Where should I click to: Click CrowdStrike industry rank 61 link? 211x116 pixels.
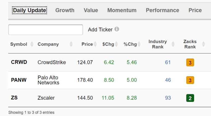click(168, 62)
